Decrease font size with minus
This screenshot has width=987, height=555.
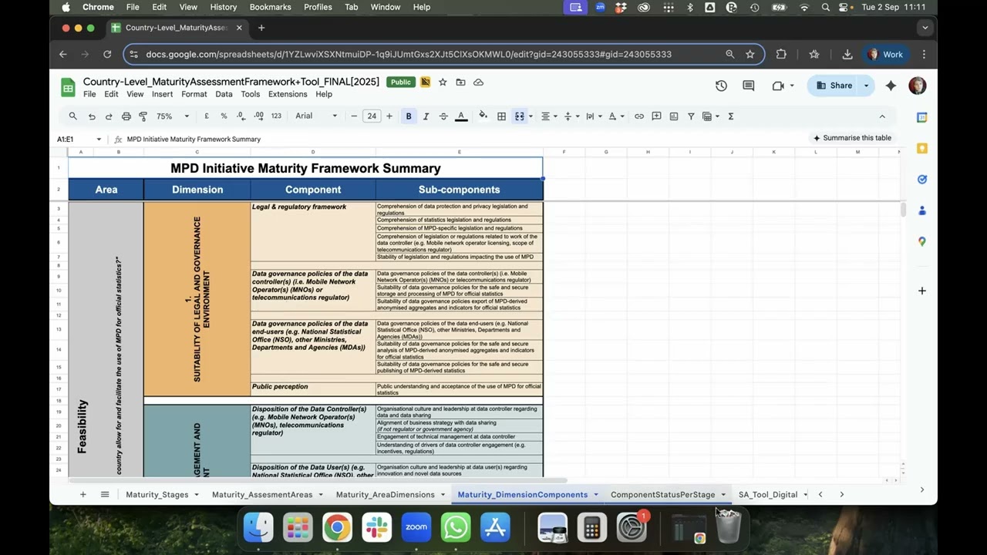354,116
